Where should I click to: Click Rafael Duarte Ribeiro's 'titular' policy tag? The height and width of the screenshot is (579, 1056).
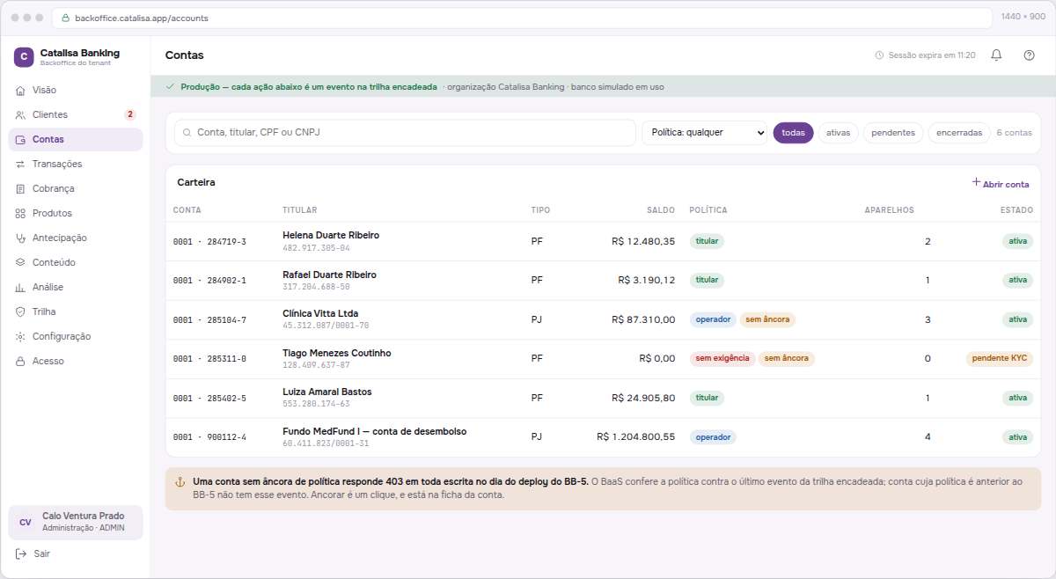pyautogui.click(x=707, y=281)
